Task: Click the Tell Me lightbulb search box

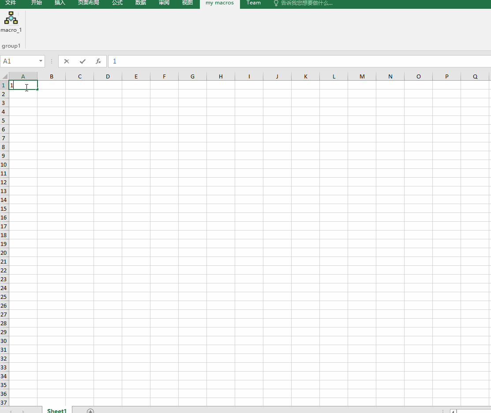Action: [303, 3]
